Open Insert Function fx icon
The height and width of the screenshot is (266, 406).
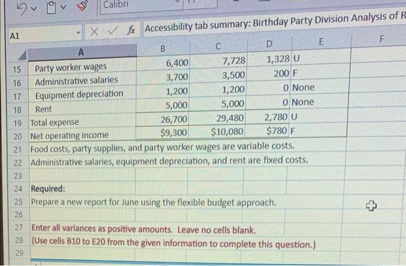pyautogui.click(x=131, y=30)
